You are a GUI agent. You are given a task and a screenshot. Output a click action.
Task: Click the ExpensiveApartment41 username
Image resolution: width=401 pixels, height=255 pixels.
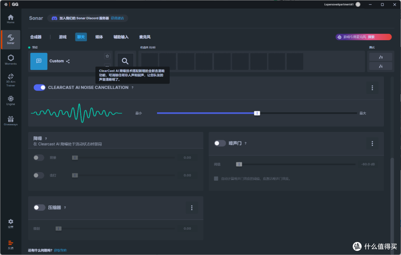click(339, 4)
